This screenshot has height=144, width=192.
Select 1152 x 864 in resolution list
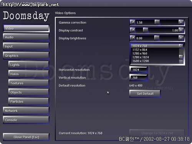tap(155, 50)
